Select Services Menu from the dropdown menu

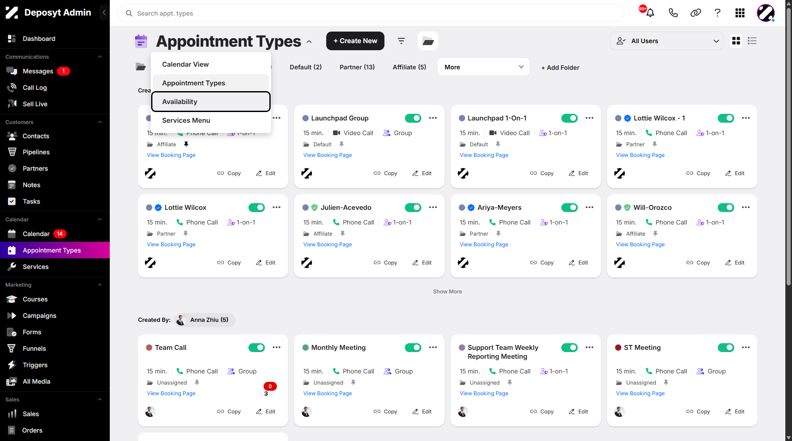211,120
